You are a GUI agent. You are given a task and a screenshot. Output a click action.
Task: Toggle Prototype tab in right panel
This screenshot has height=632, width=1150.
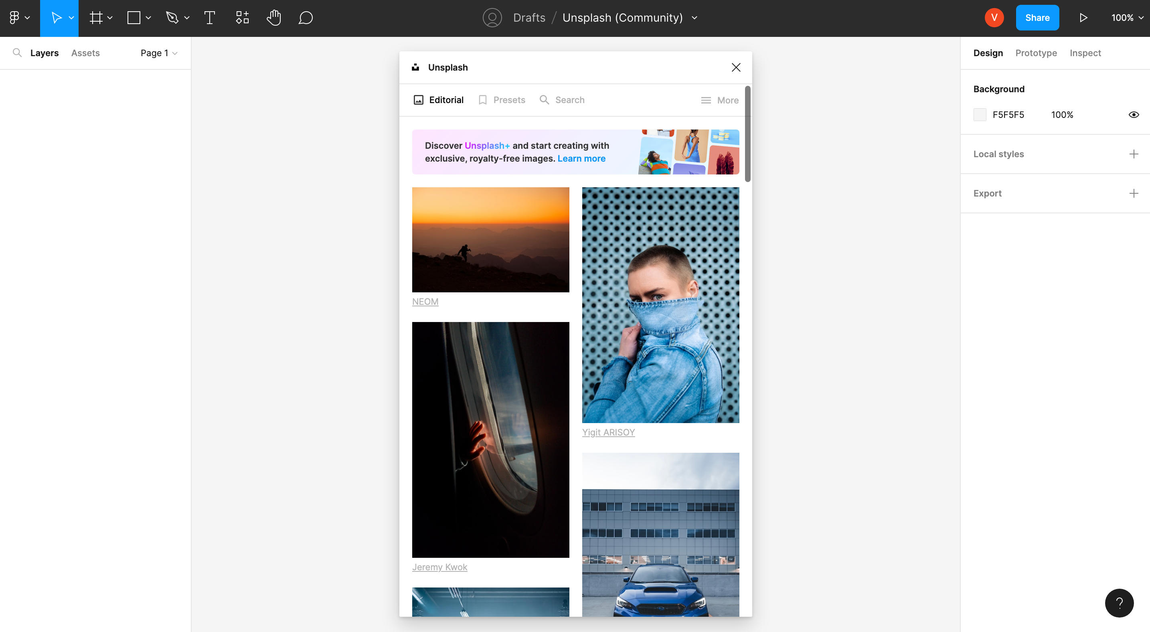[1037, 53]
